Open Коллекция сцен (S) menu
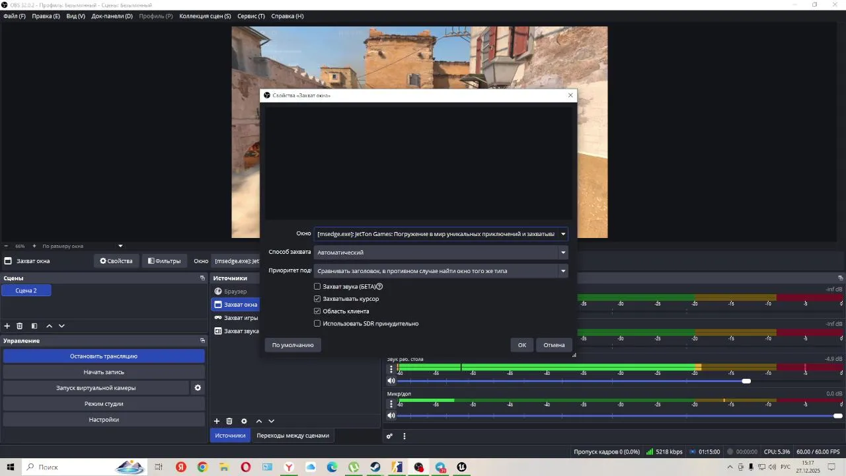Viewport: 846px width, 476px height. click(x=205, y=16)
